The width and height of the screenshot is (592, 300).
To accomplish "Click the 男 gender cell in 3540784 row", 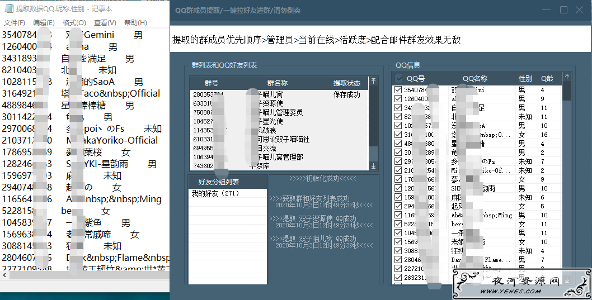I will click(x=521, y=90).
